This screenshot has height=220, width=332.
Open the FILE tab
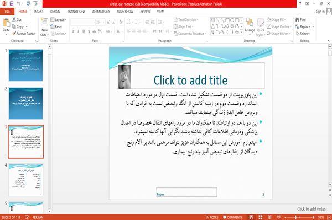7,12
